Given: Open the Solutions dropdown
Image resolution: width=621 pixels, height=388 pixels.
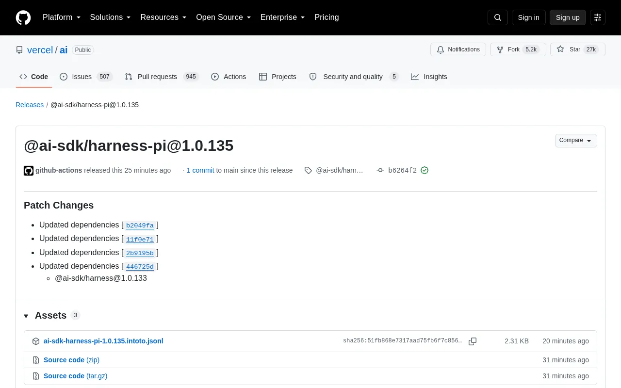Looking at the screenshot, I should (111, 17).
